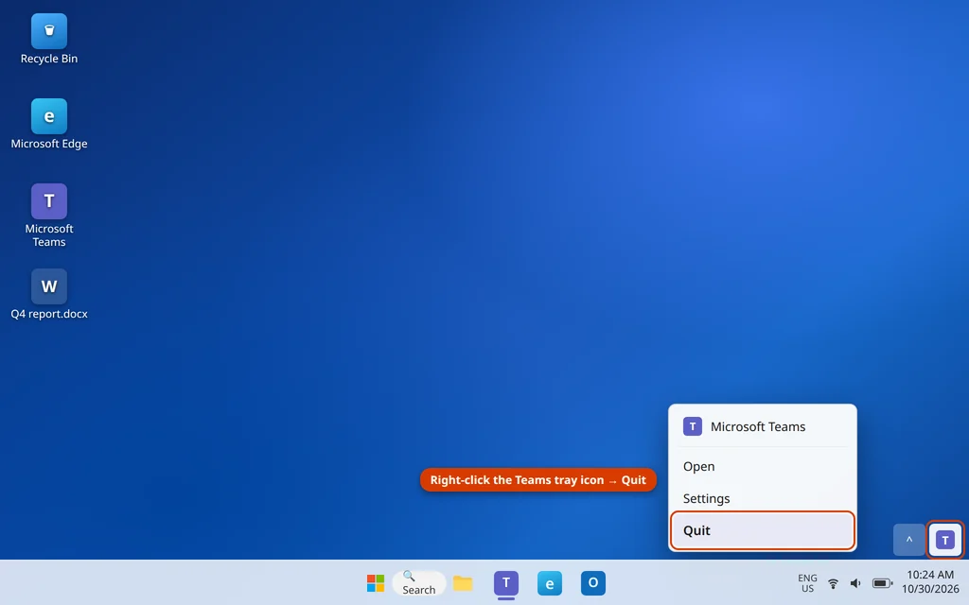Image resolution: width=969 pixels, height=605 pixels.
Task: Expand the hidden tray icons chevron
Action: click(909, 540)
